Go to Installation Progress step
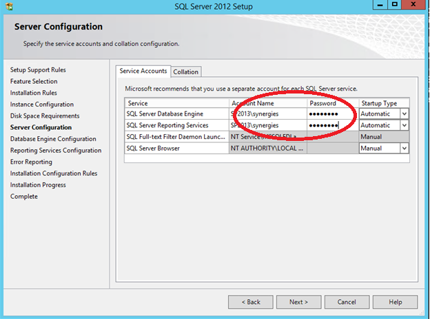This screenshot has height=319, width=430. coord(38,185)
